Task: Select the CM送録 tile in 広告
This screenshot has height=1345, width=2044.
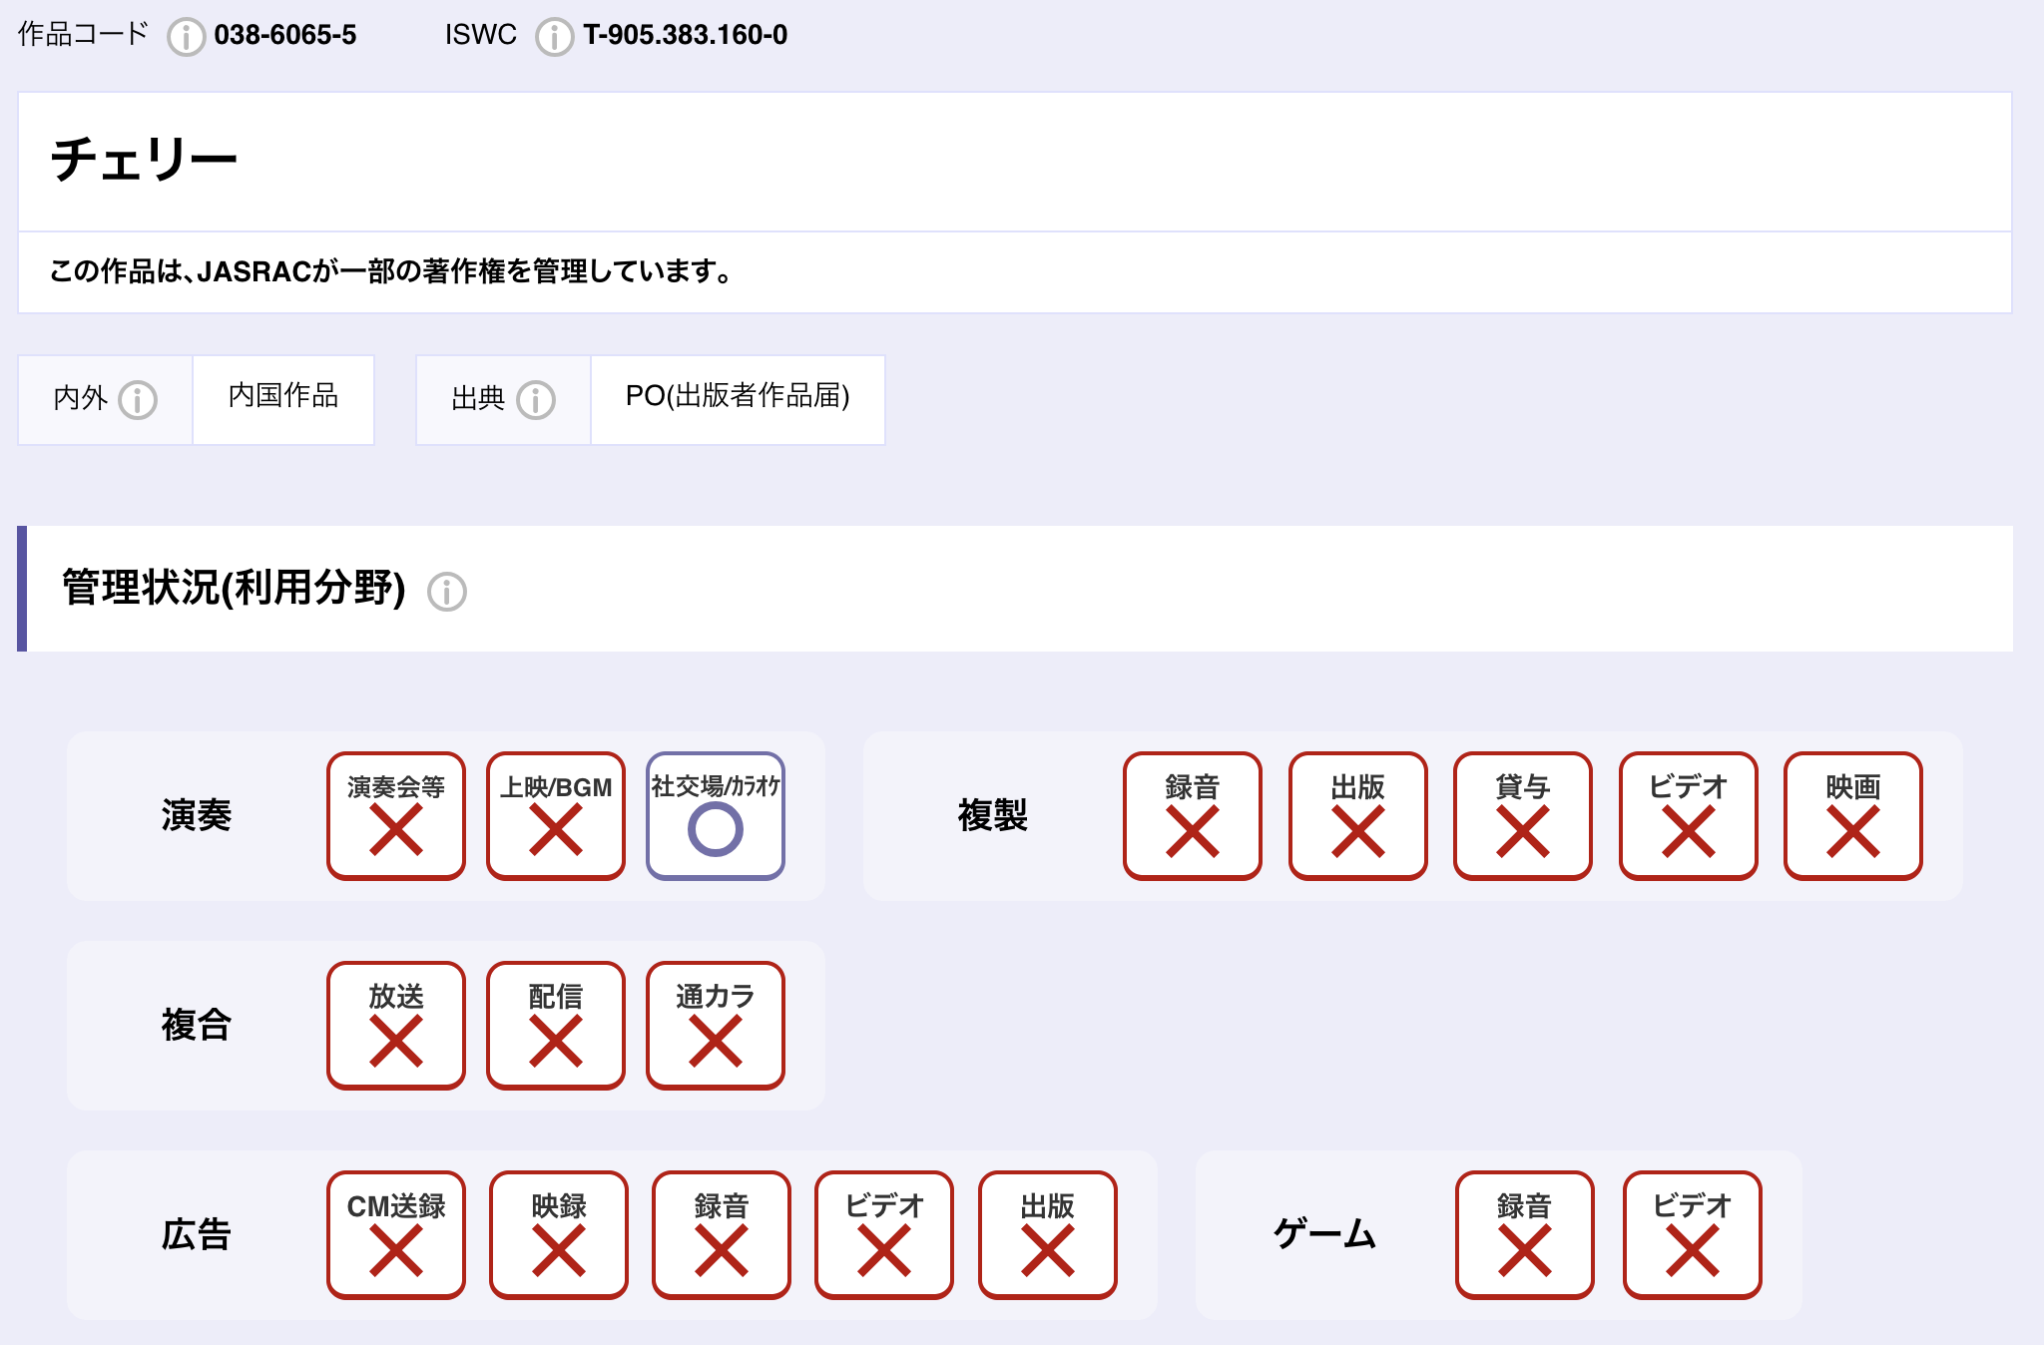Action: point(396,1235)
